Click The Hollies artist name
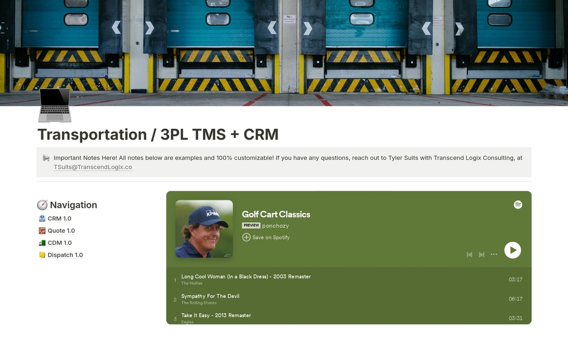Screen dimensions: 568x355 (x=192, y=283)
